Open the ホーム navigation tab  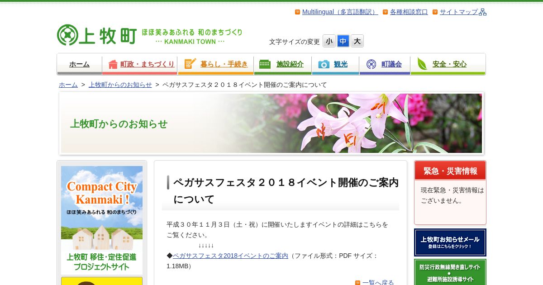click(x=80, y=64)
